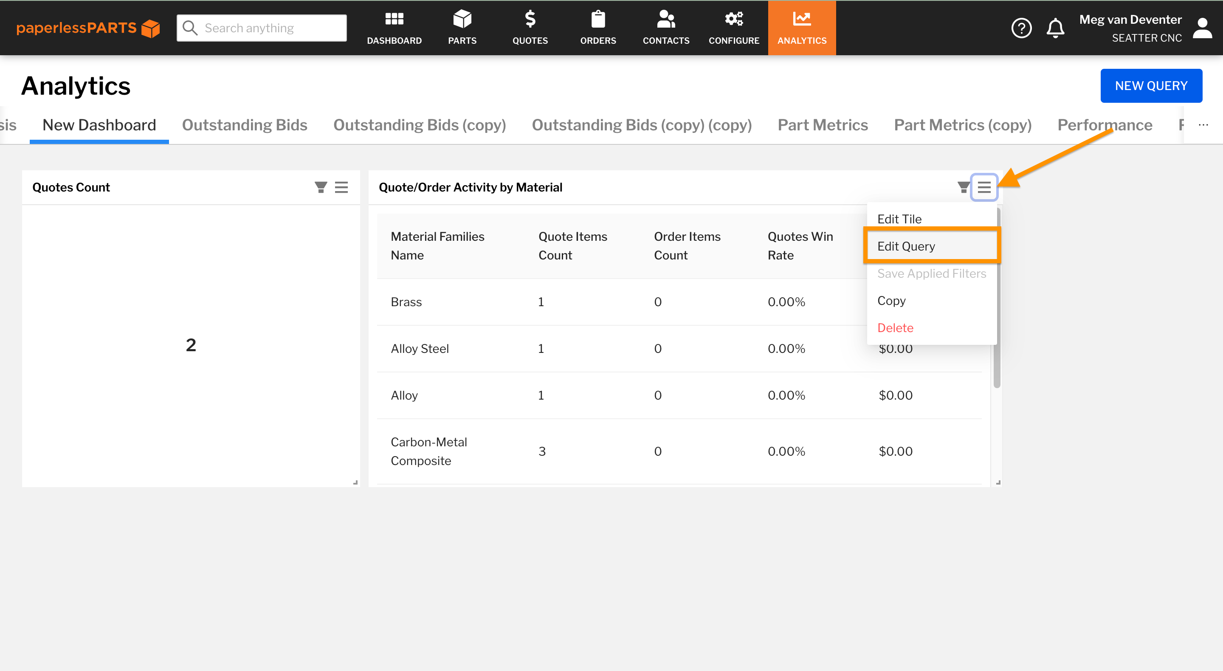1223x671 pixels.
Task: Open the help question mark icon
Action: (x=1022, y=28)
